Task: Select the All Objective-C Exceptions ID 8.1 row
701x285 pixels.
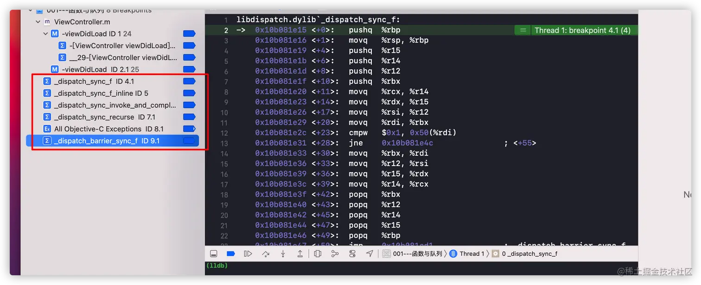Action: pos(113,129)
